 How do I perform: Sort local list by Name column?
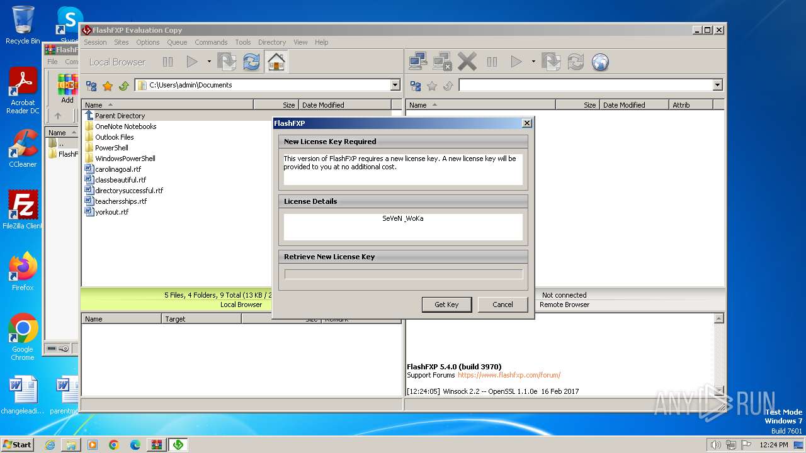(x=167, y=105)
